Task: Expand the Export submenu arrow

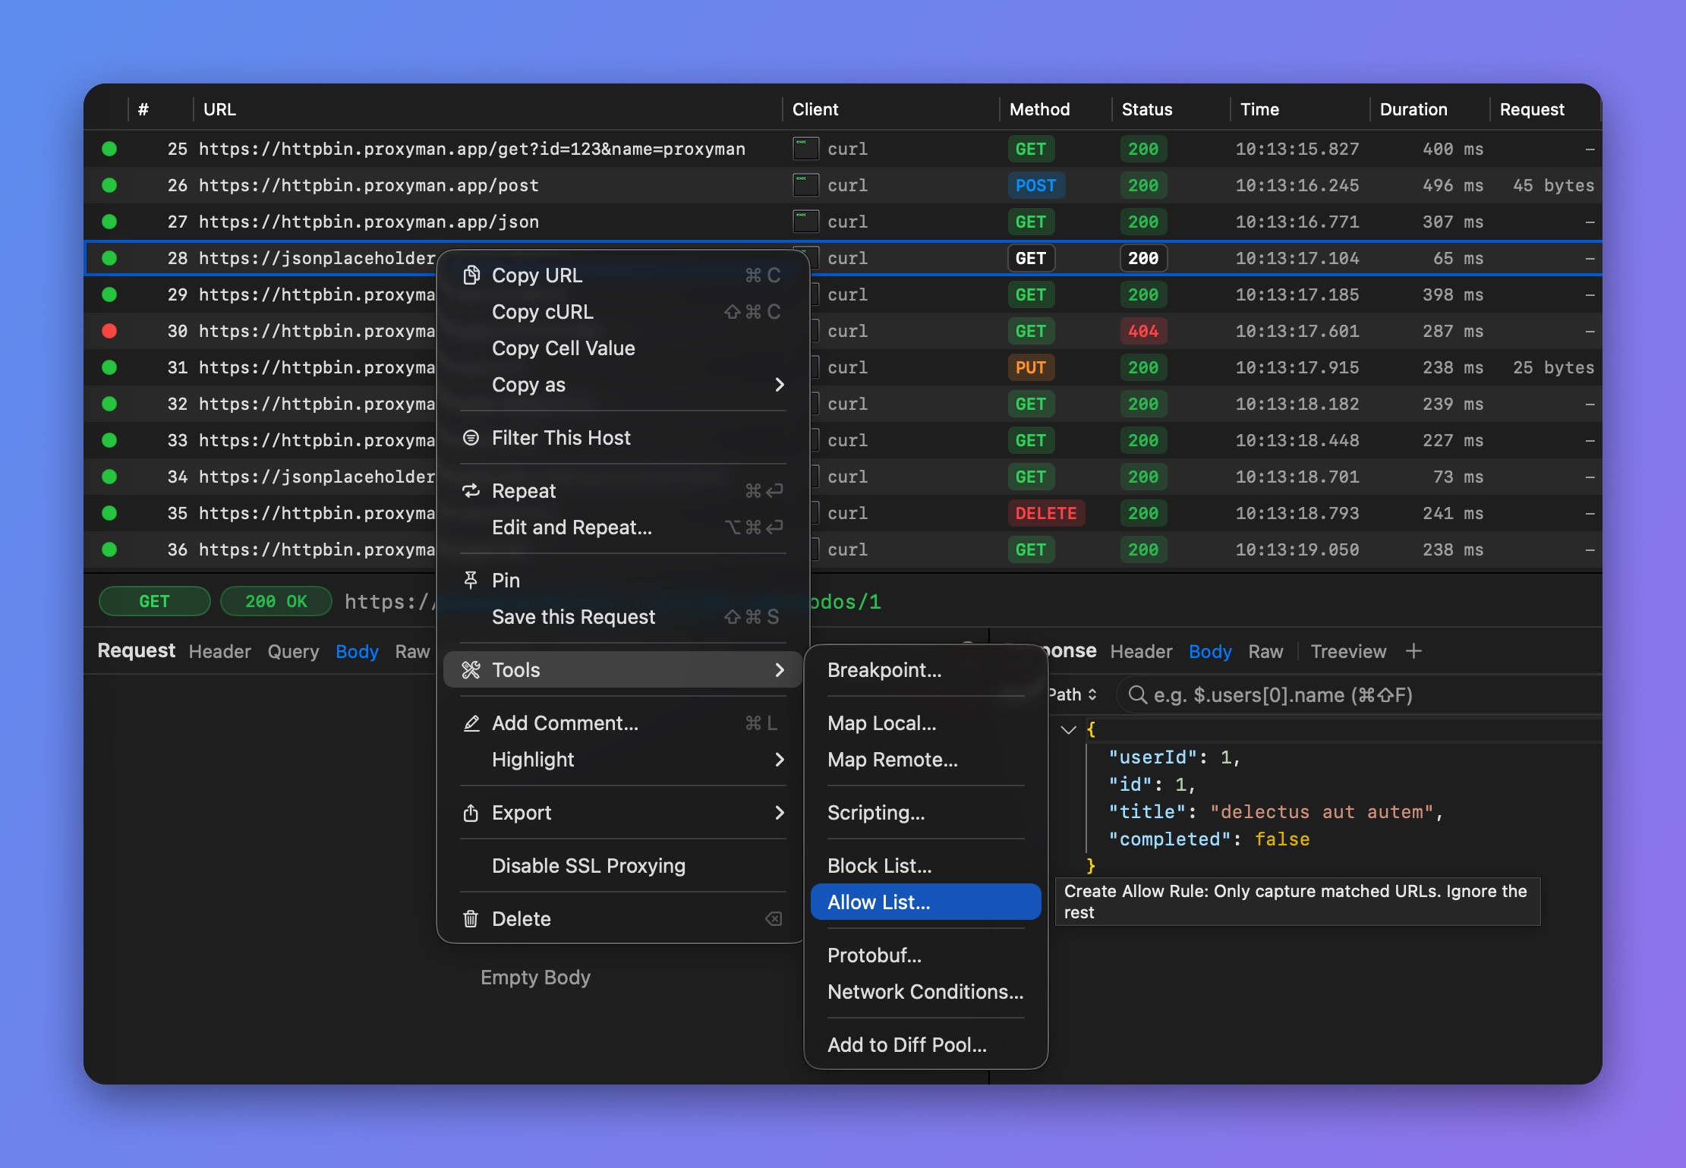Action: [780, 813]
